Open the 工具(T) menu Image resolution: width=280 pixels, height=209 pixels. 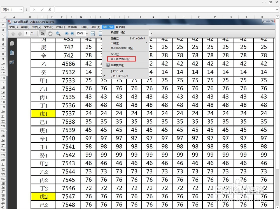(84, 27)
